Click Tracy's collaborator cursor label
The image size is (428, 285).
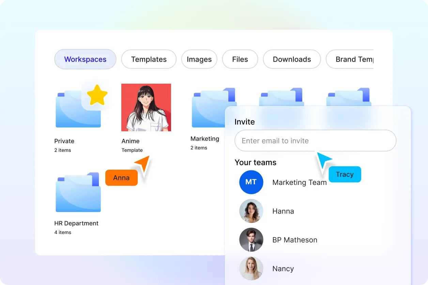tap(345, 174)
